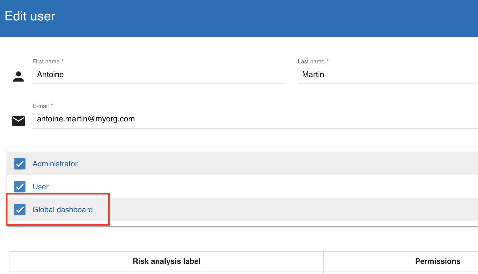Uncheck the User role checkbox
This screenshot has width=478, height=274.
(x=20, y=187)
